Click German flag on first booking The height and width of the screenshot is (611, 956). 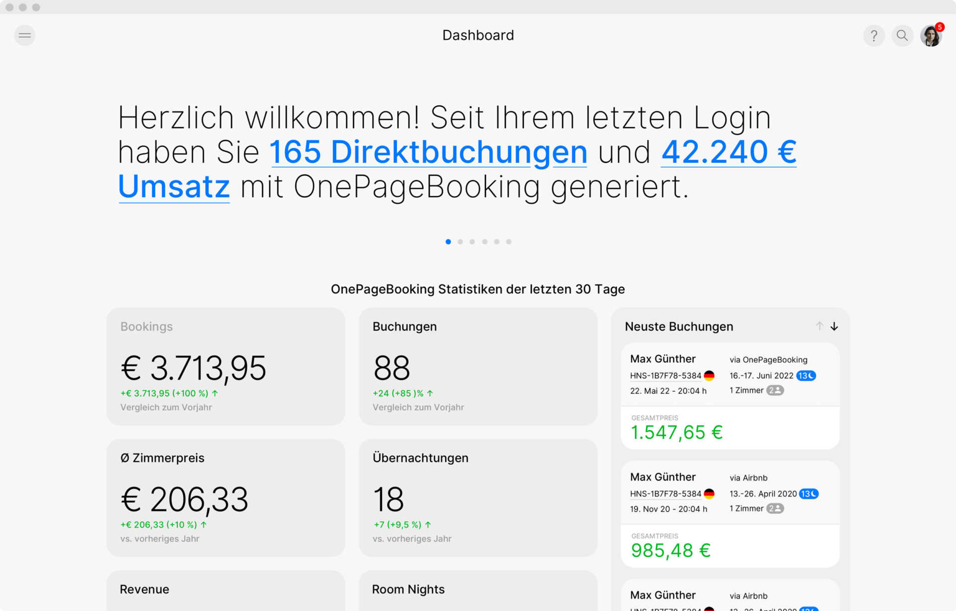(x=709, y=376)
